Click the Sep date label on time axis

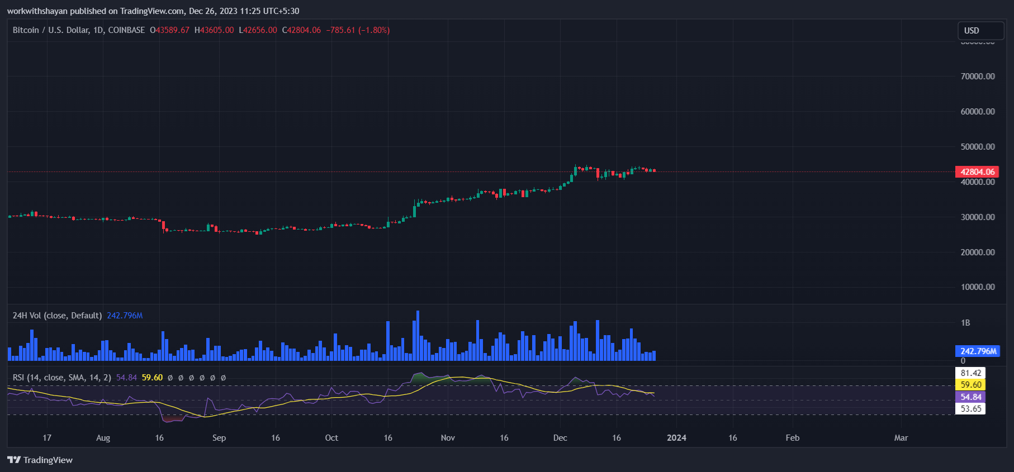click(x=219, y=438)
